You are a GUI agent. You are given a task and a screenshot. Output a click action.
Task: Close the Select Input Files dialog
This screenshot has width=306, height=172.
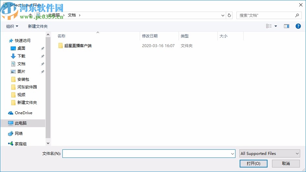[x=301, y=5]
